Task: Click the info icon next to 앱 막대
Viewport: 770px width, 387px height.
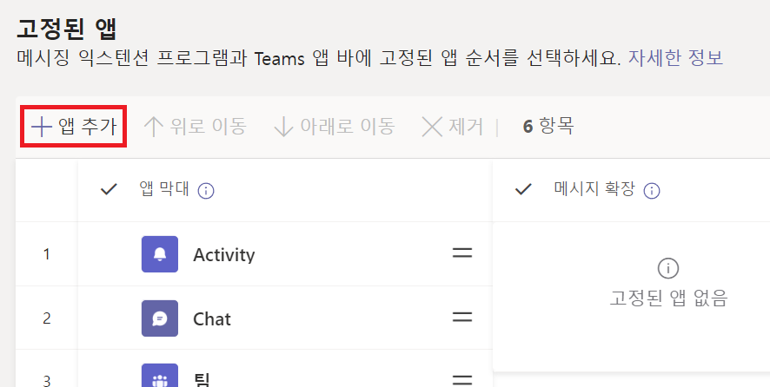Action: pos(206,190)
